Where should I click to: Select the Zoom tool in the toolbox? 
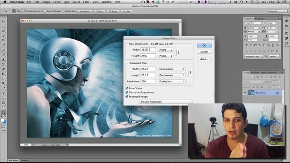click(3, 113)
